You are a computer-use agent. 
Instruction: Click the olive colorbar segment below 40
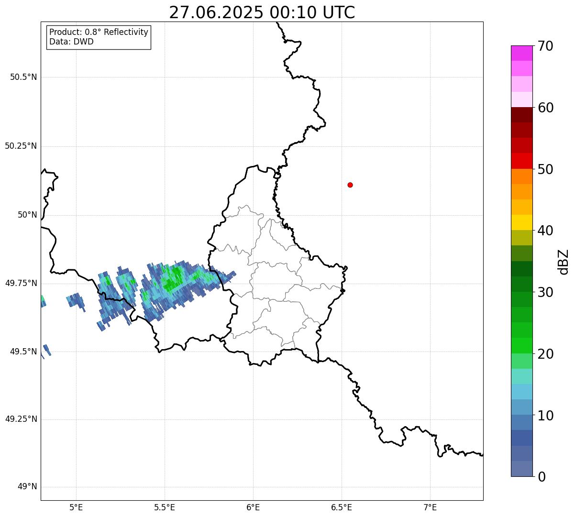521,238
